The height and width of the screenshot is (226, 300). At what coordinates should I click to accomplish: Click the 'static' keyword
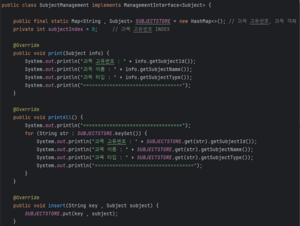[60, 21]
